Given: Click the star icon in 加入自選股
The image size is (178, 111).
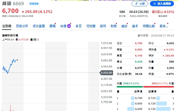Looking at the screenshot, I should [x=154, y=4].
